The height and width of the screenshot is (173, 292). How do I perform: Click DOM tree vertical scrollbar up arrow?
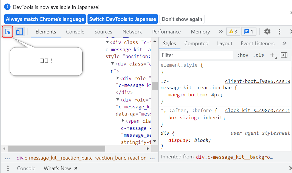pos(155,41)
